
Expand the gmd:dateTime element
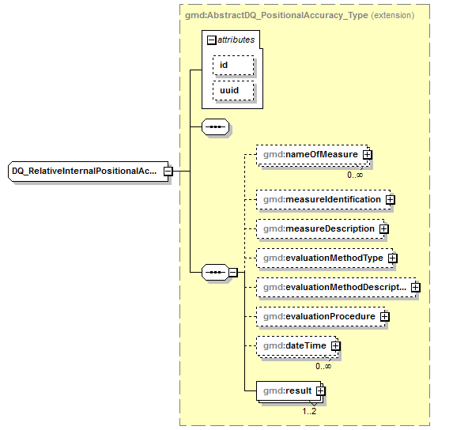pyautogui.click(x=336, y=346)
